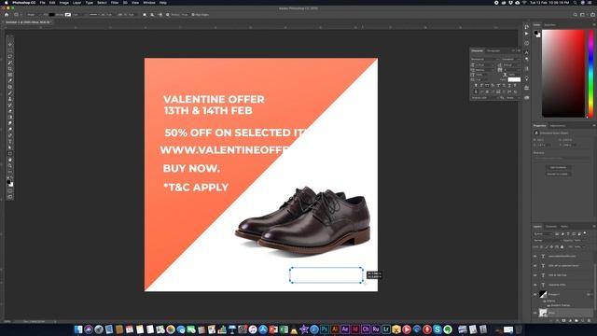
Task: Switch to the Swatches tab
Action: tap(549, 25)
